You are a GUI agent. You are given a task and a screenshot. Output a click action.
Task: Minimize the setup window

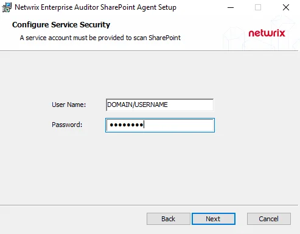pos(231,8)
